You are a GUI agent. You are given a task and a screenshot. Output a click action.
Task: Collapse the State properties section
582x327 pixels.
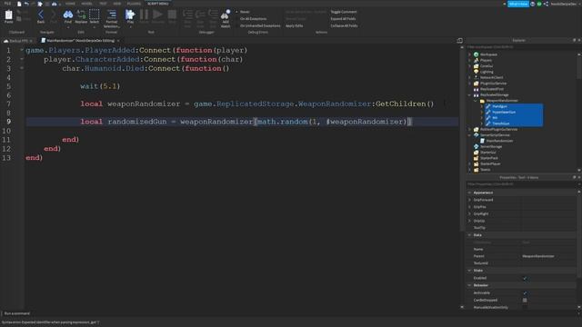[x=469, y=271]
